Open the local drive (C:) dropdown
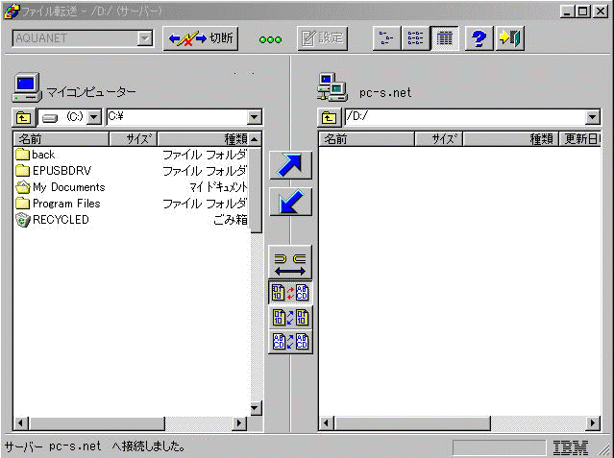Screen dimensions: 614x458 coord(94,116)
